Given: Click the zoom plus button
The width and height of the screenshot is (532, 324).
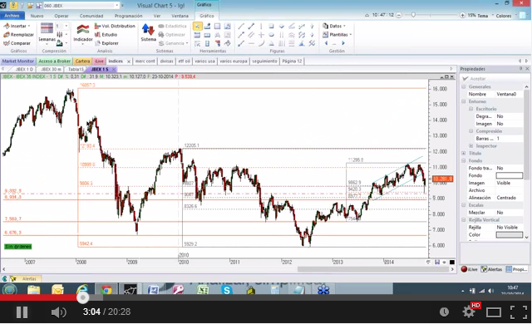Looking at the screenshot, I should pyautogui.click(x=462, y=15).
